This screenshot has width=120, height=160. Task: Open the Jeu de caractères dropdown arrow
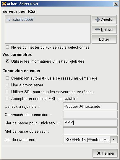tap(114, 140)
